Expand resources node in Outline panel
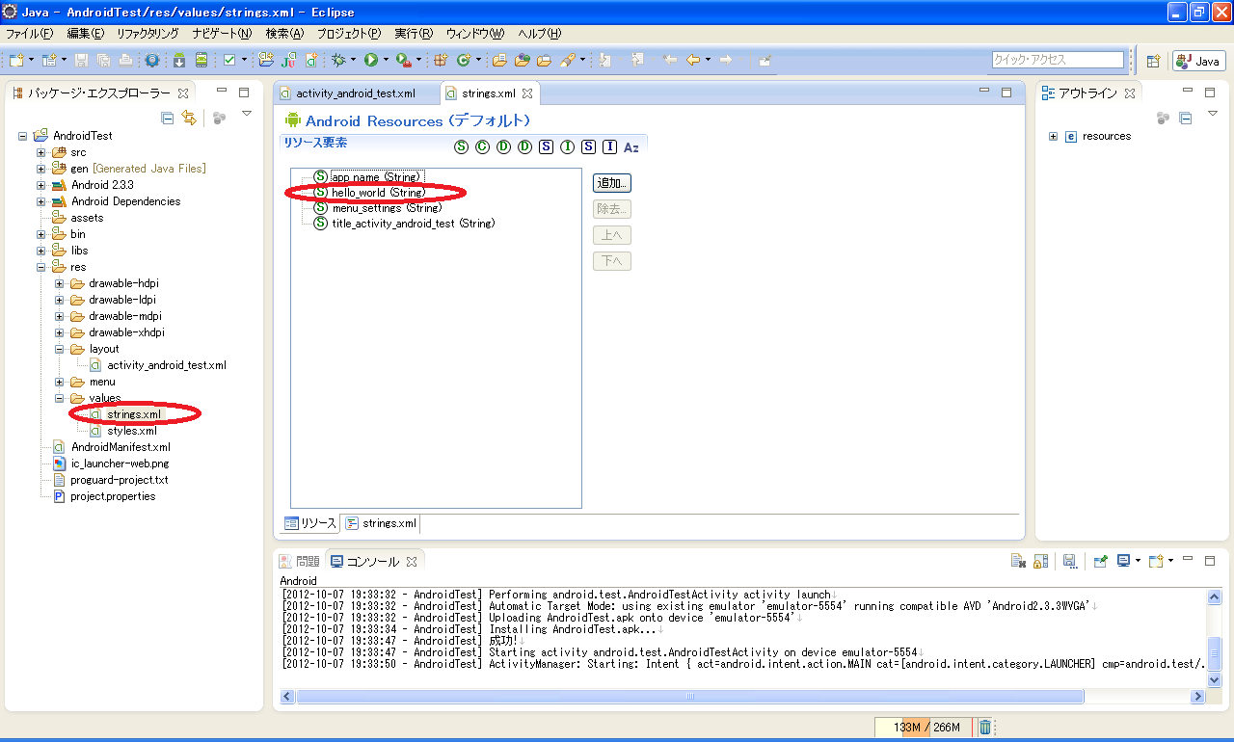Image resolution: width=1234 pixels, height=742 pixels. tap(1053, 136)
